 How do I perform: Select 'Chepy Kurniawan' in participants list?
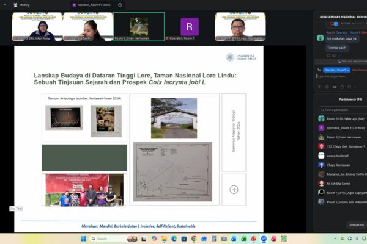[342, 165]
